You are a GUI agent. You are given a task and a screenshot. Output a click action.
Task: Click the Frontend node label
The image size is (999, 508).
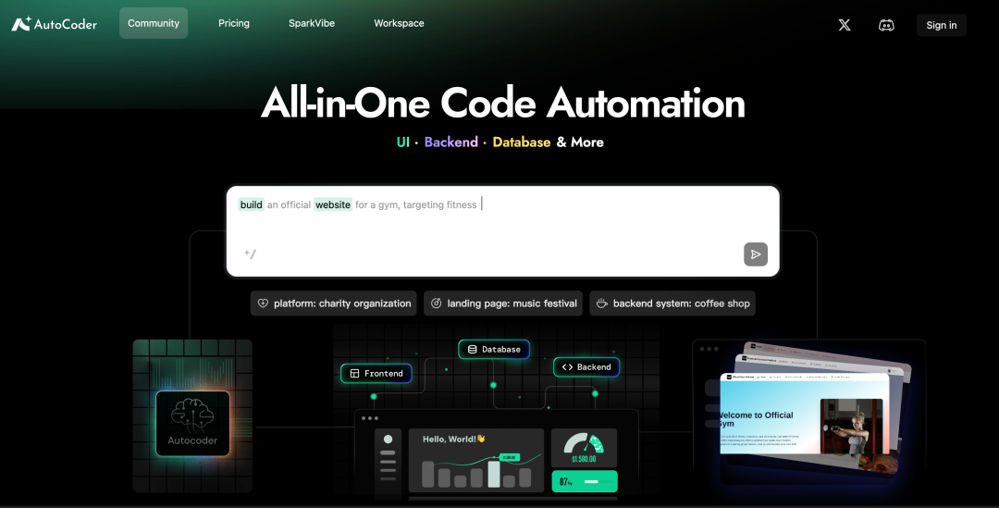[x=376, y=374]
